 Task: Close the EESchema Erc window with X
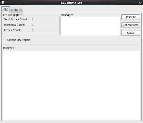(x=140, y=3)
